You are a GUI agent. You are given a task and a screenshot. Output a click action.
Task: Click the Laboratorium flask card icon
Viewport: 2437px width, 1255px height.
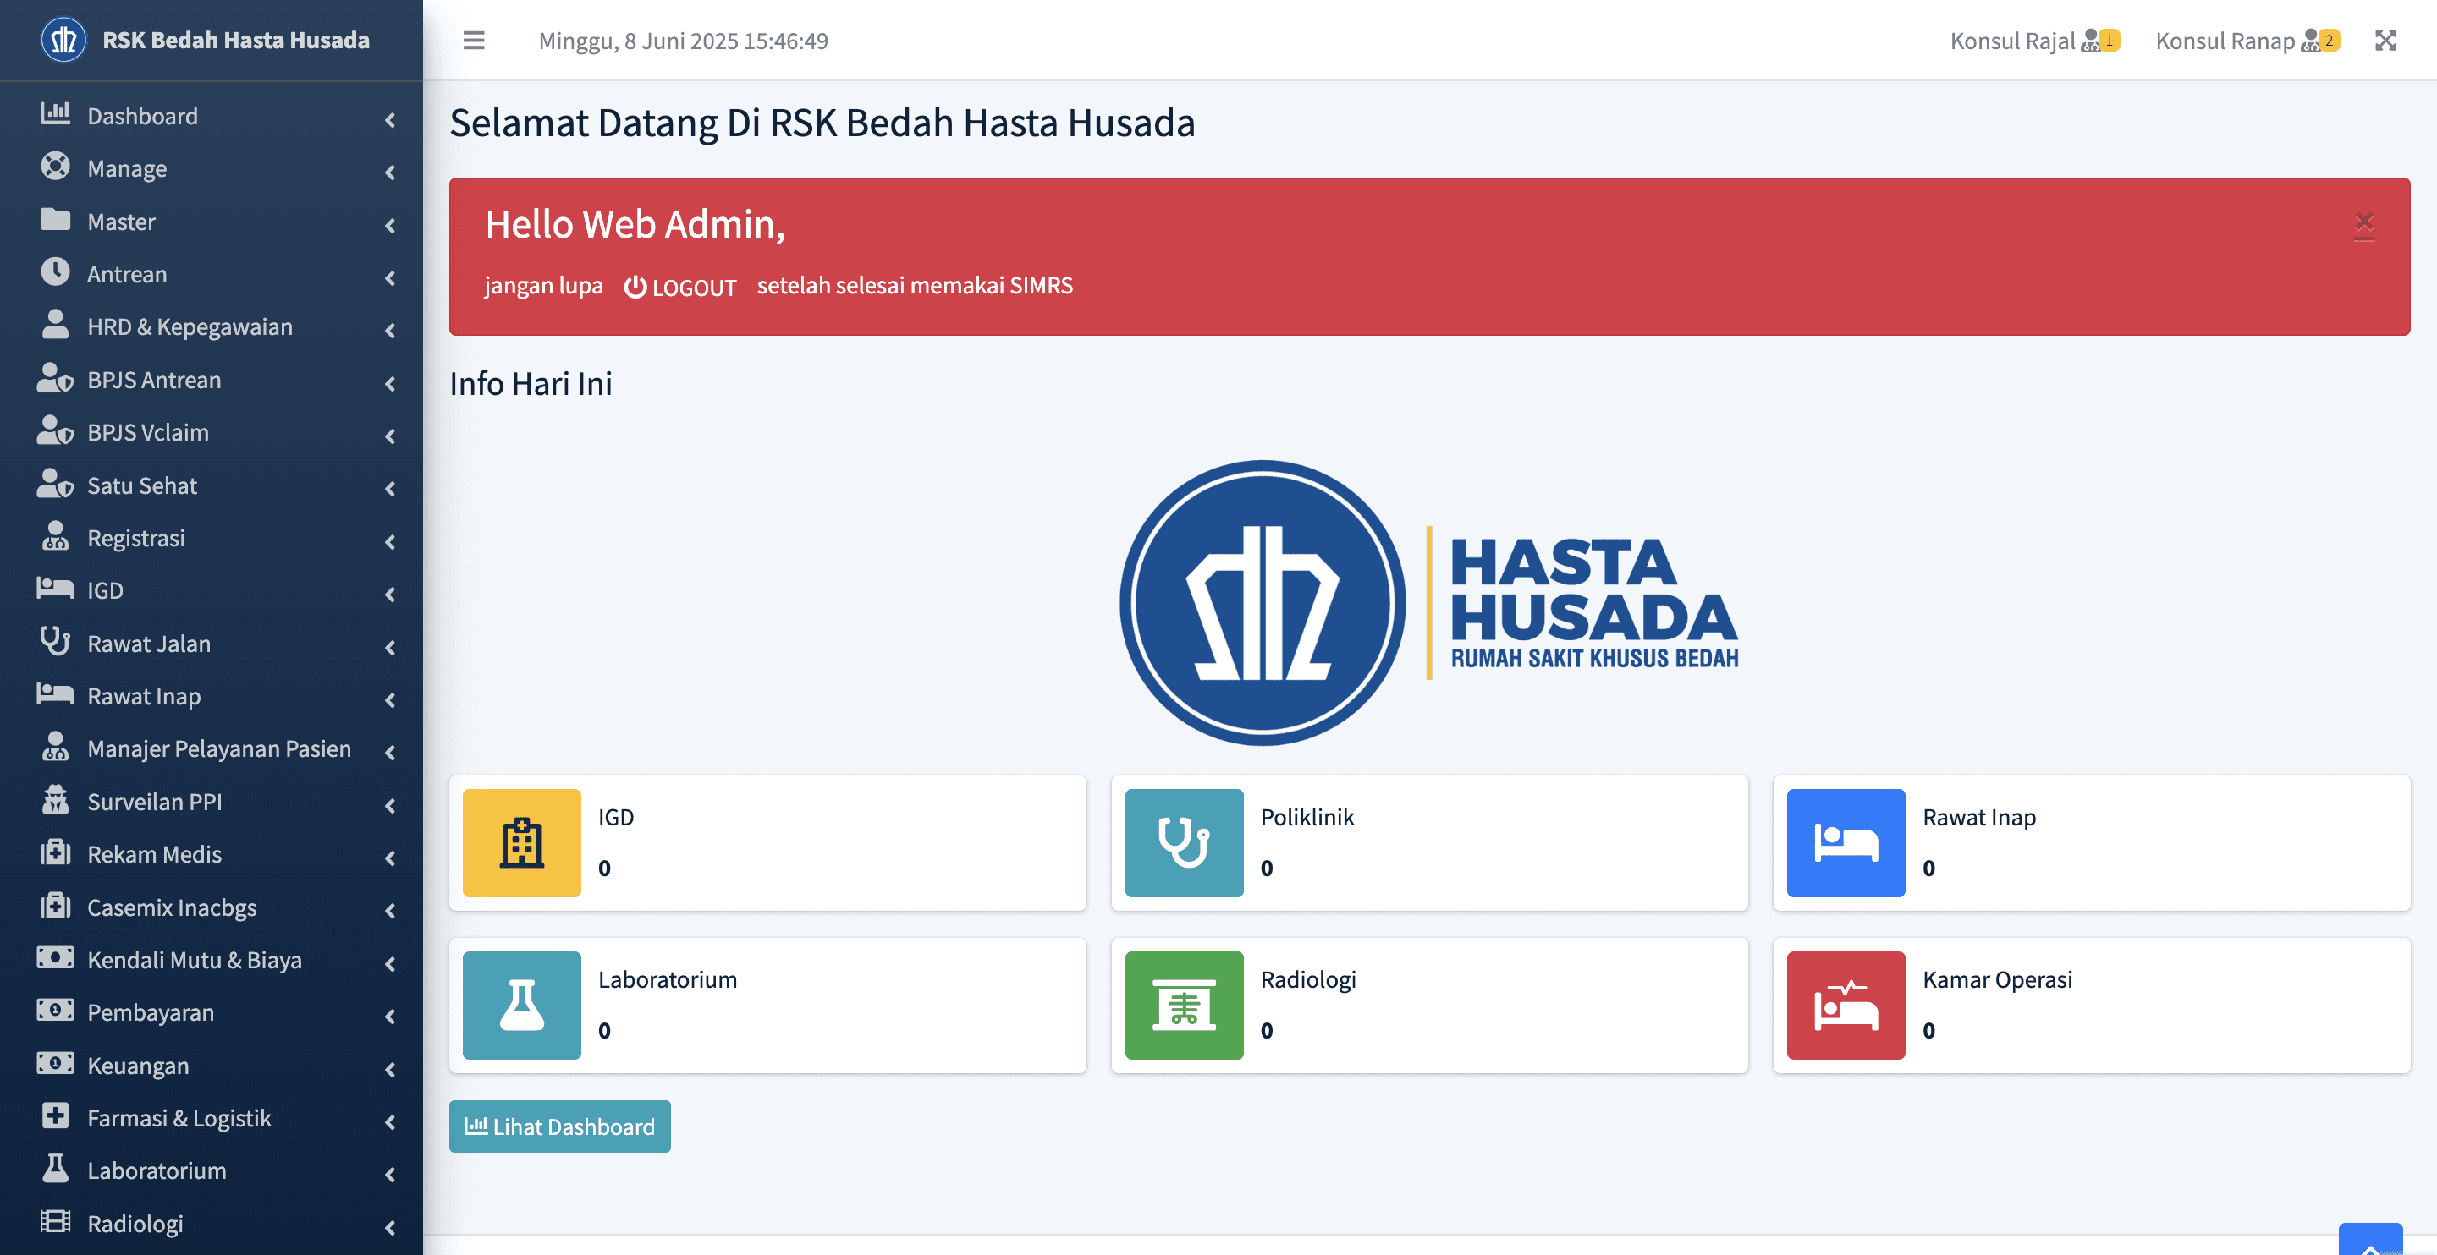click(x=521, y=1006)
